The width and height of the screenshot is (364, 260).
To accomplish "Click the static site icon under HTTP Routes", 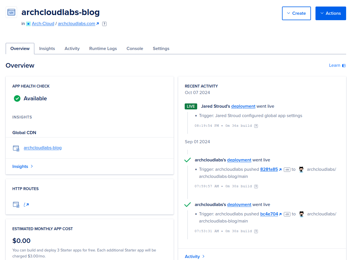I will point(16,205).
